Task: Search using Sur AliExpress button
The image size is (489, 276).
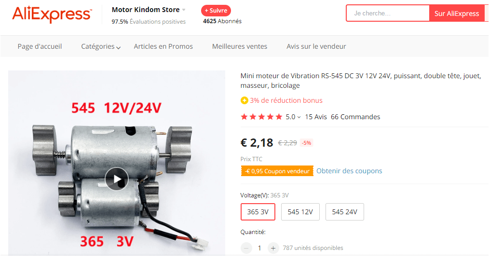Action: point(457,14)
